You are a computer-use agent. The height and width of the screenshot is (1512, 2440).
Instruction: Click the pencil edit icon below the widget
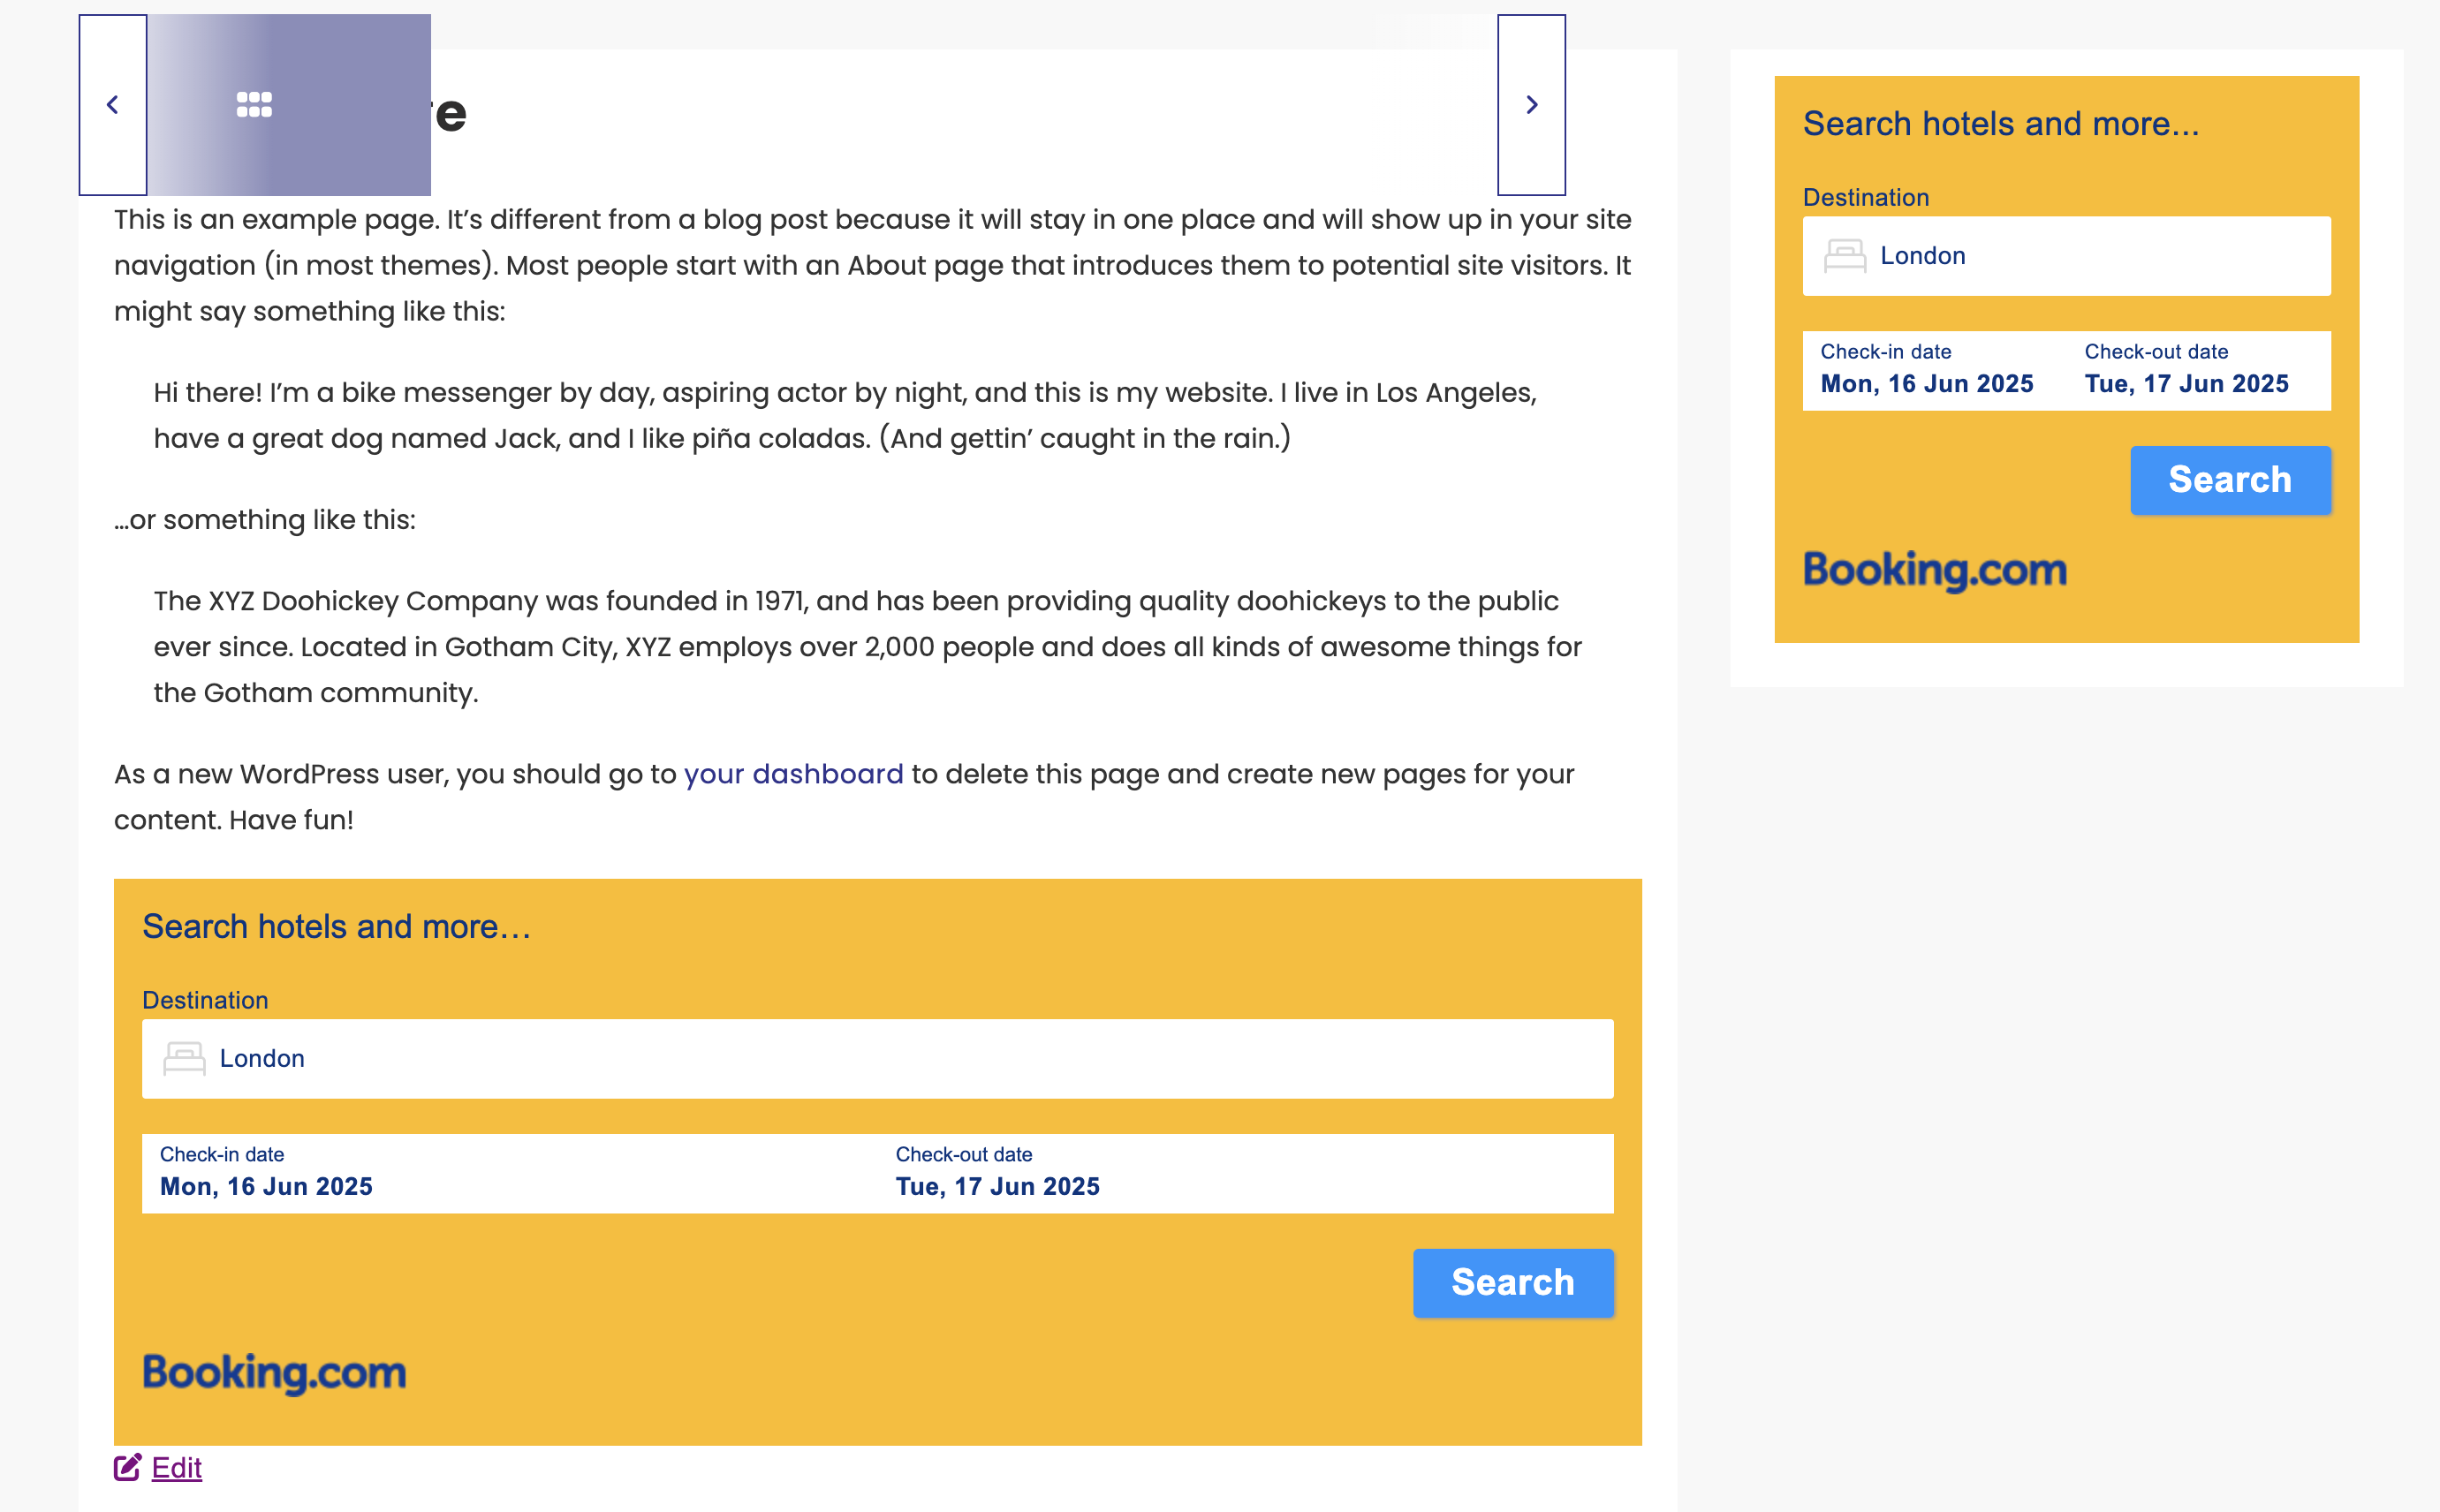coord(127,1467)
